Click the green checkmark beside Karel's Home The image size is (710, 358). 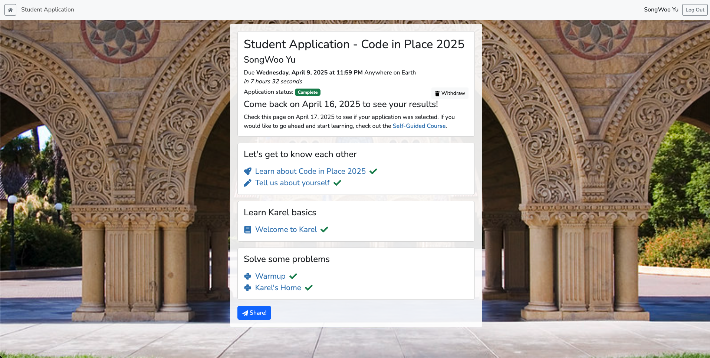(x=309, y=288)
